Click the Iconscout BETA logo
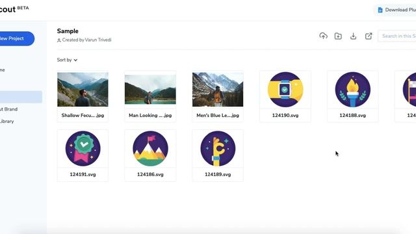 pyautogui.click(x=14, y=9)
